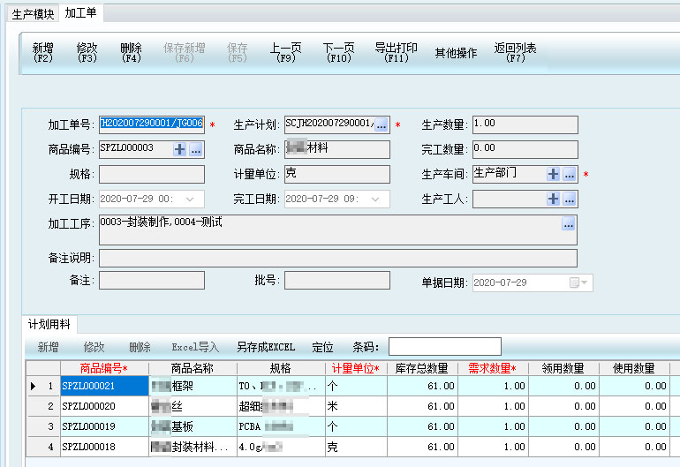Click the 规格 input field
The height and width of the screenshot is (467, 680).
152,174
